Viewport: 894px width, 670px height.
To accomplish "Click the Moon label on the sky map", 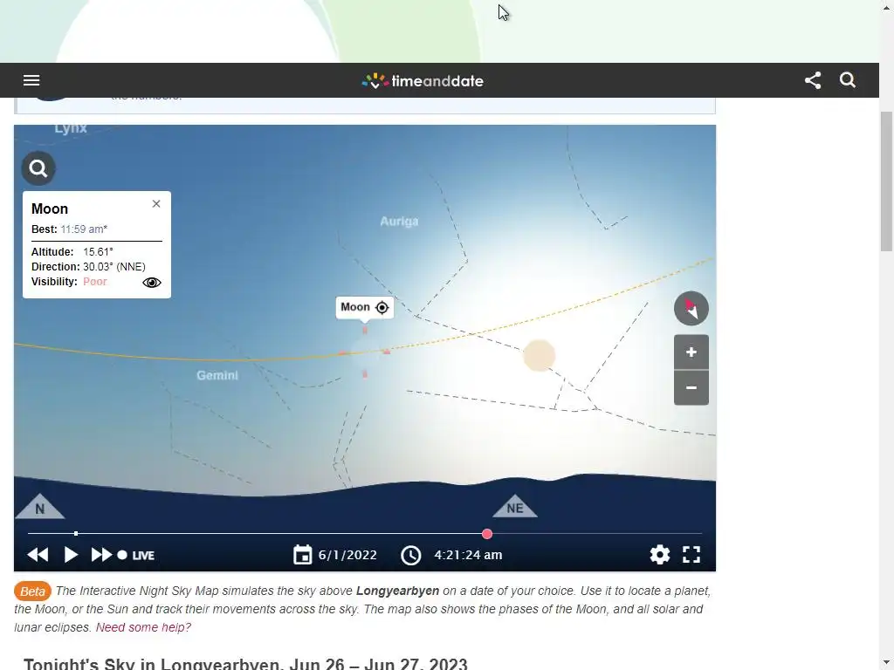I will coord(355,307).
